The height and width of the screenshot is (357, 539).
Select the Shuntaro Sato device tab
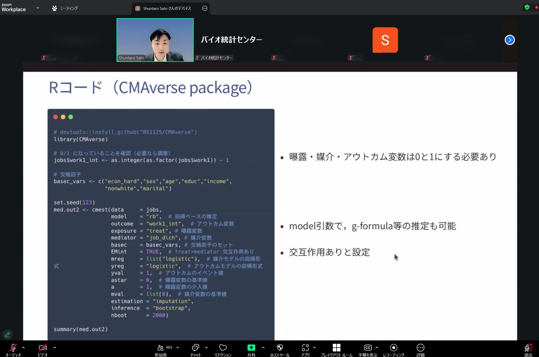point(167,8)
